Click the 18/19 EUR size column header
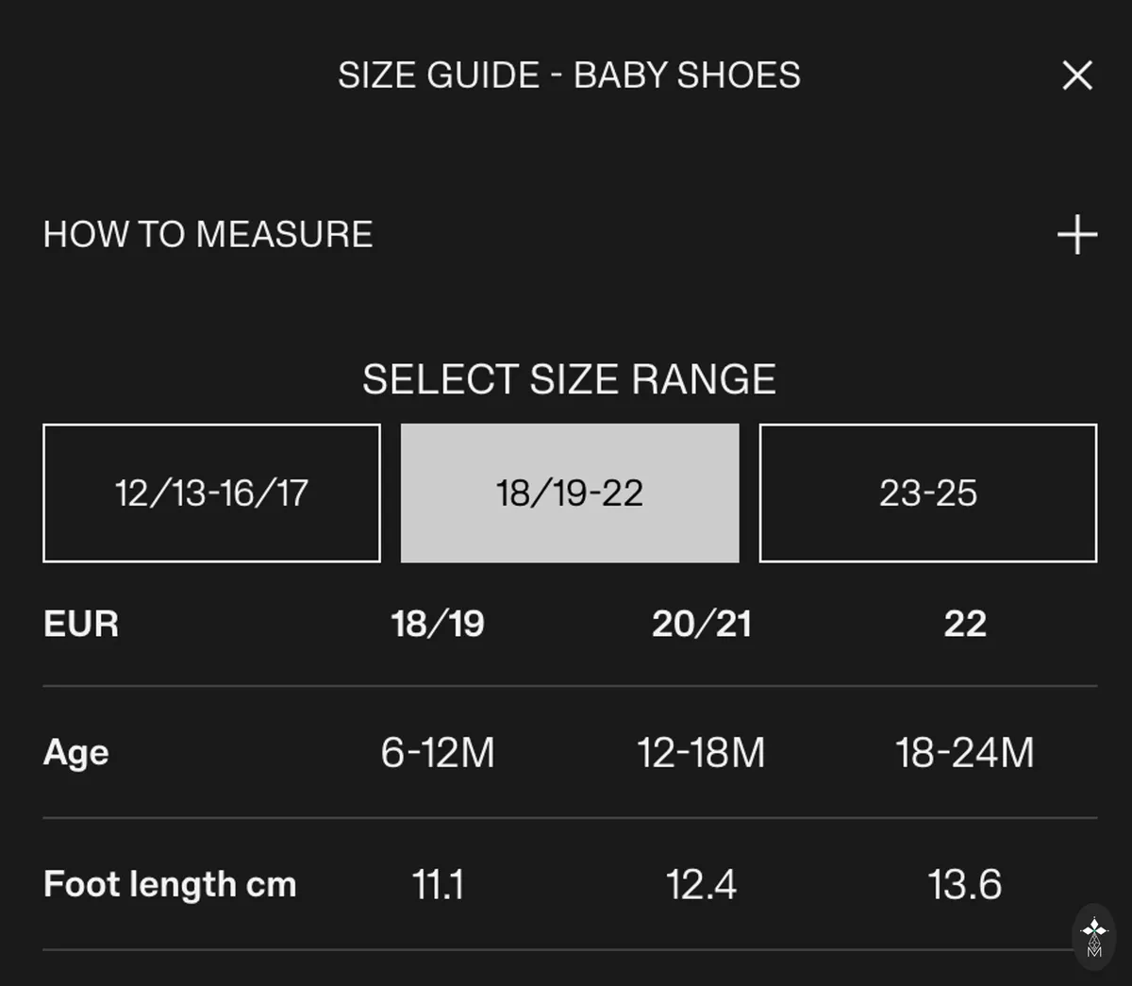Image resolution: width=1132 pixels, height=986 pixels. 438,624
